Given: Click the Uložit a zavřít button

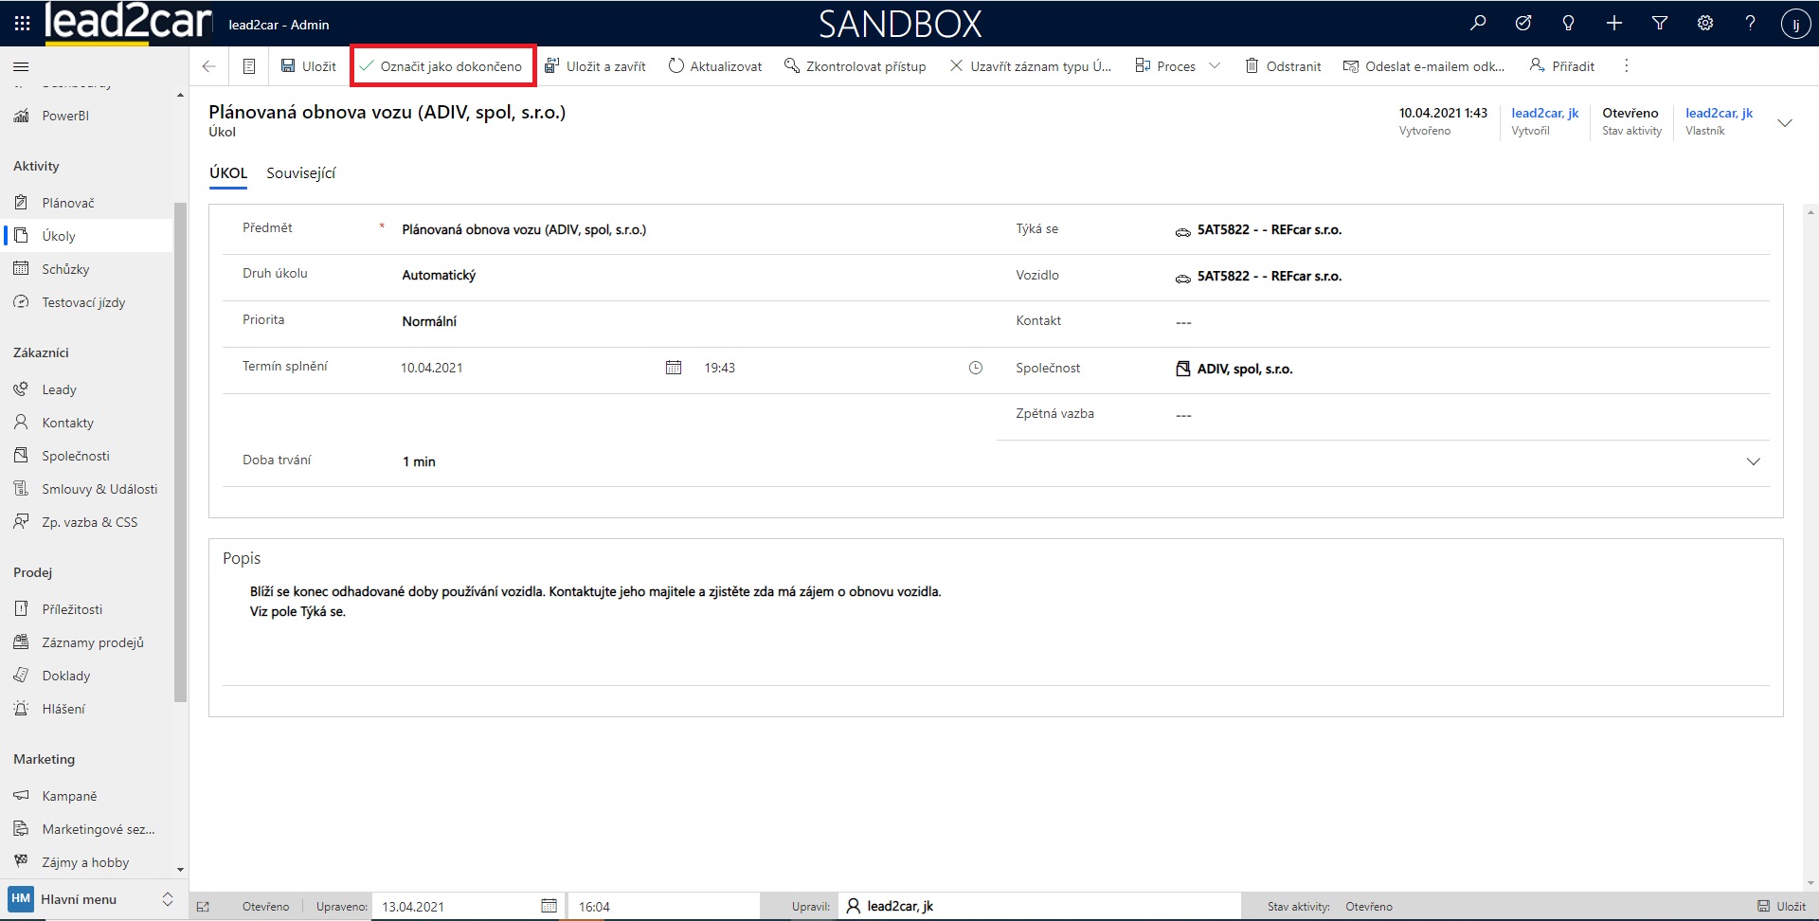Looking at the screenshot, I should [x=596, y=66].
